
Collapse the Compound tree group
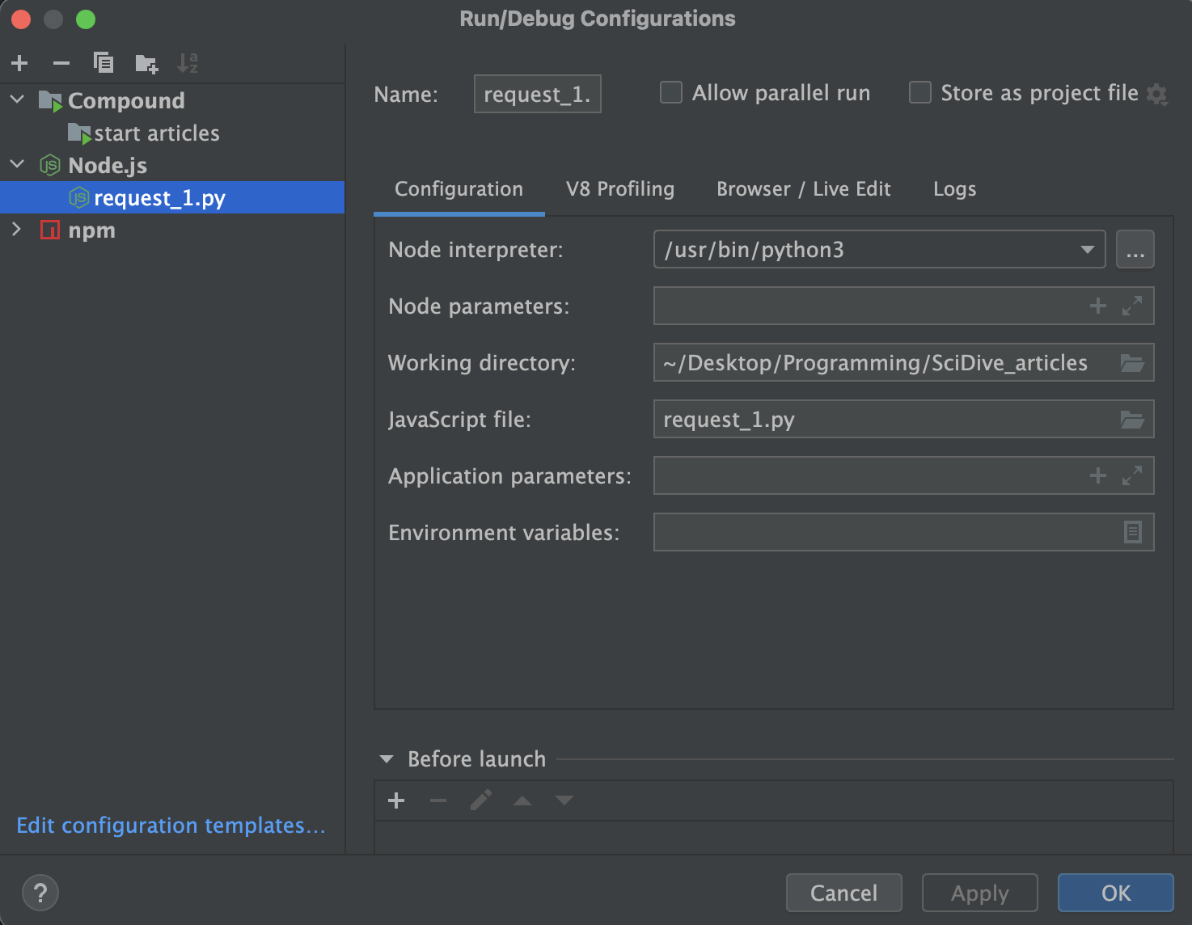(x=17, y=99)
